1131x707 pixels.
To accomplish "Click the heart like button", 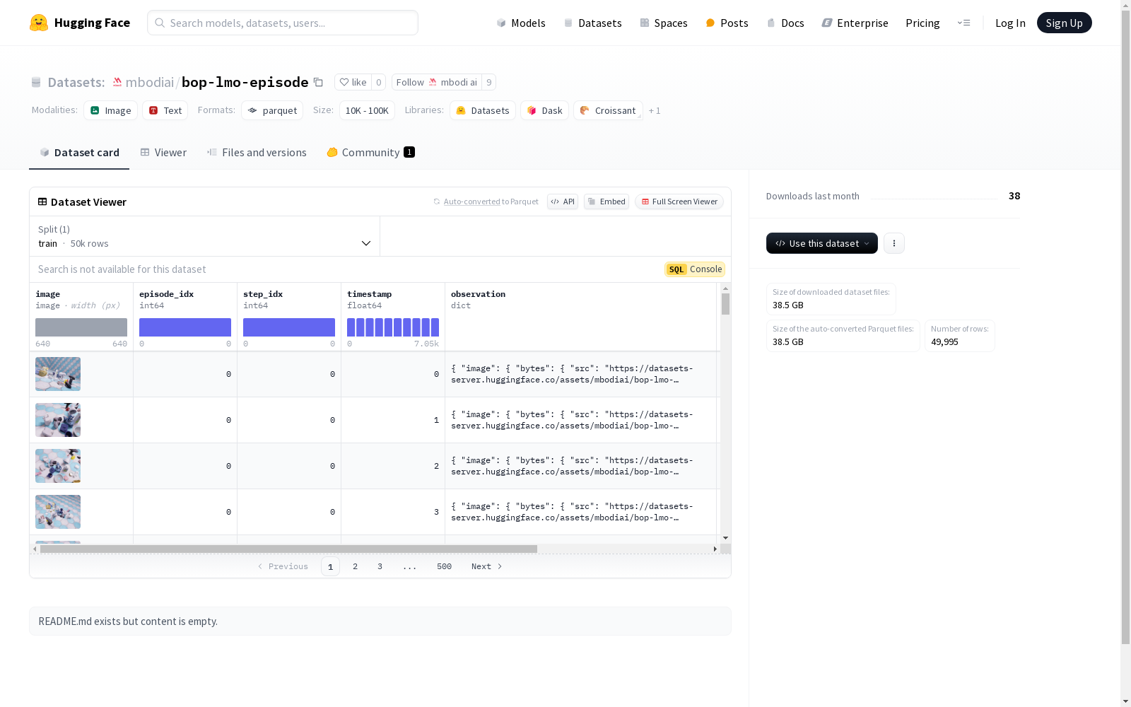I will (x=353, y=83).
